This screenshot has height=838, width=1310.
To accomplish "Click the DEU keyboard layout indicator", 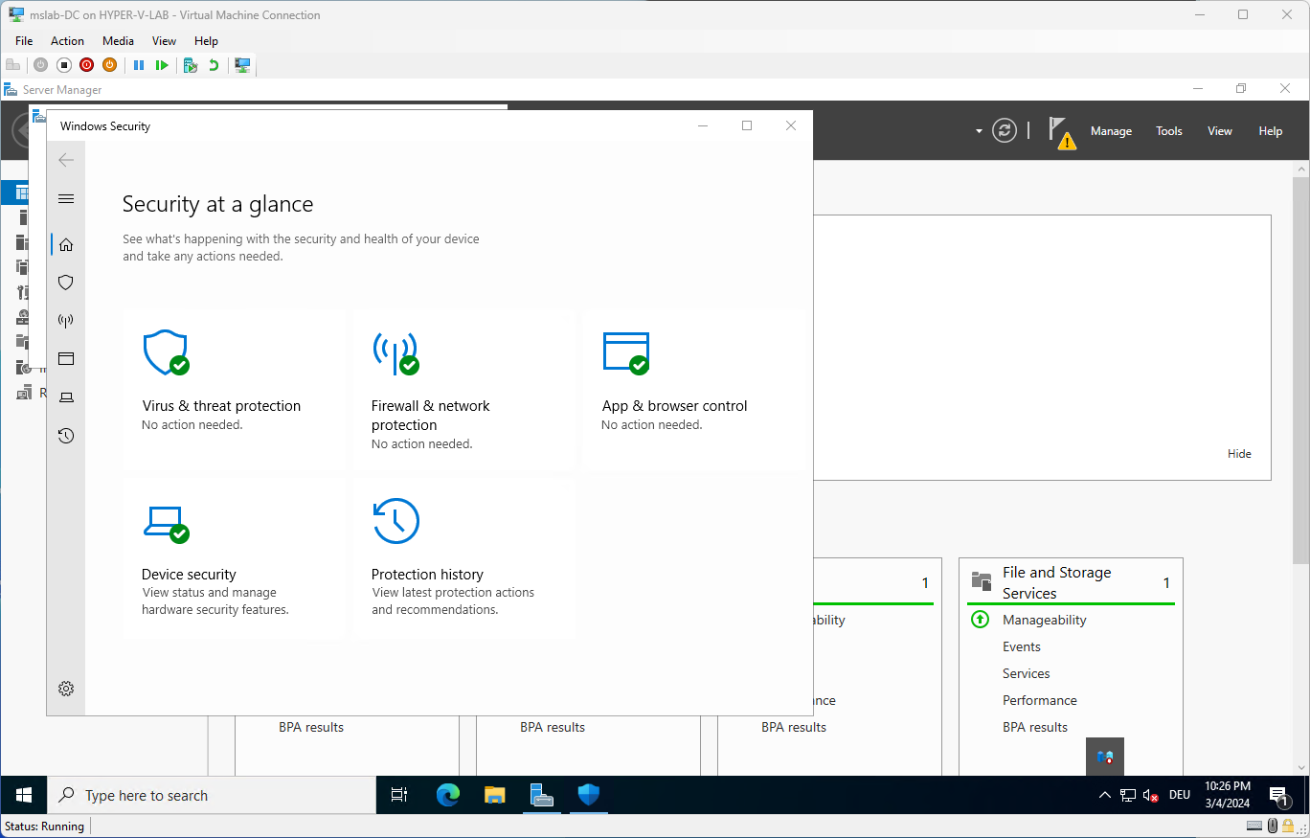I will coord(1179,794).
